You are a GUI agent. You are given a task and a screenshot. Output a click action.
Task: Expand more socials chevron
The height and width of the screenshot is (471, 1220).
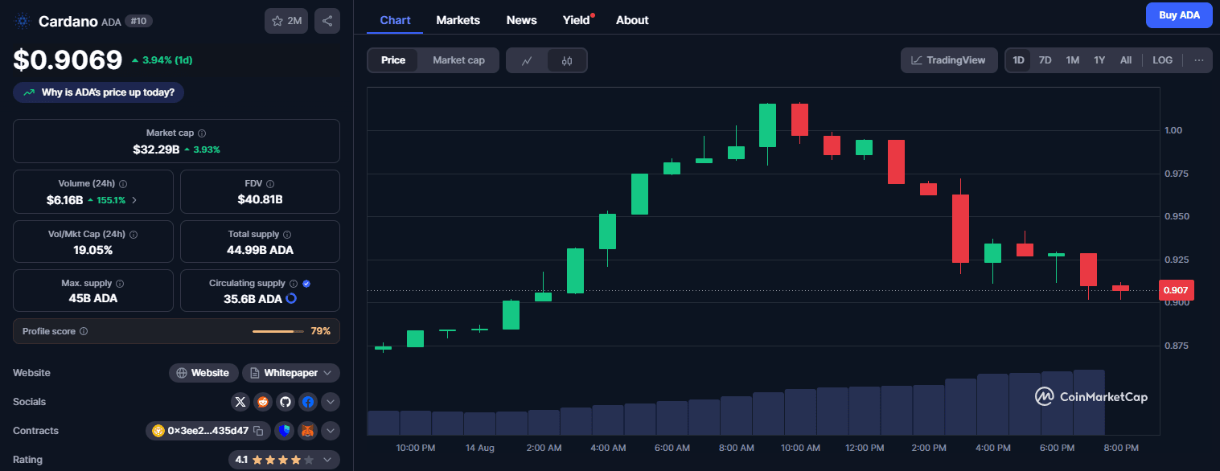click(x=331, y=402)
